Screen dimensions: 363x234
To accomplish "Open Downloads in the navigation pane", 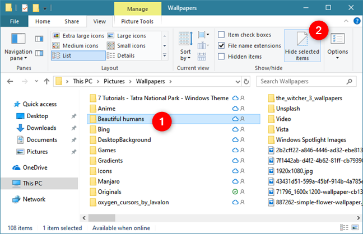I will [x=41, y=128].
